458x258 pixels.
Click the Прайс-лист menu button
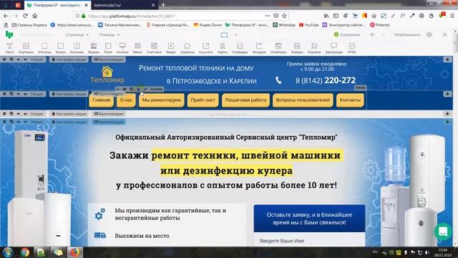(203, 100)
